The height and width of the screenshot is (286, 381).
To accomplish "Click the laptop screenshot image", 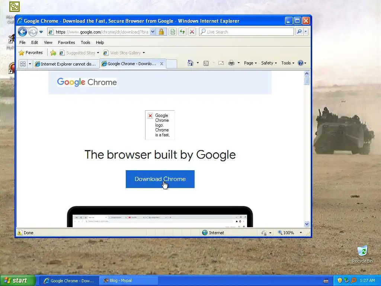I will tap(160, 216).
